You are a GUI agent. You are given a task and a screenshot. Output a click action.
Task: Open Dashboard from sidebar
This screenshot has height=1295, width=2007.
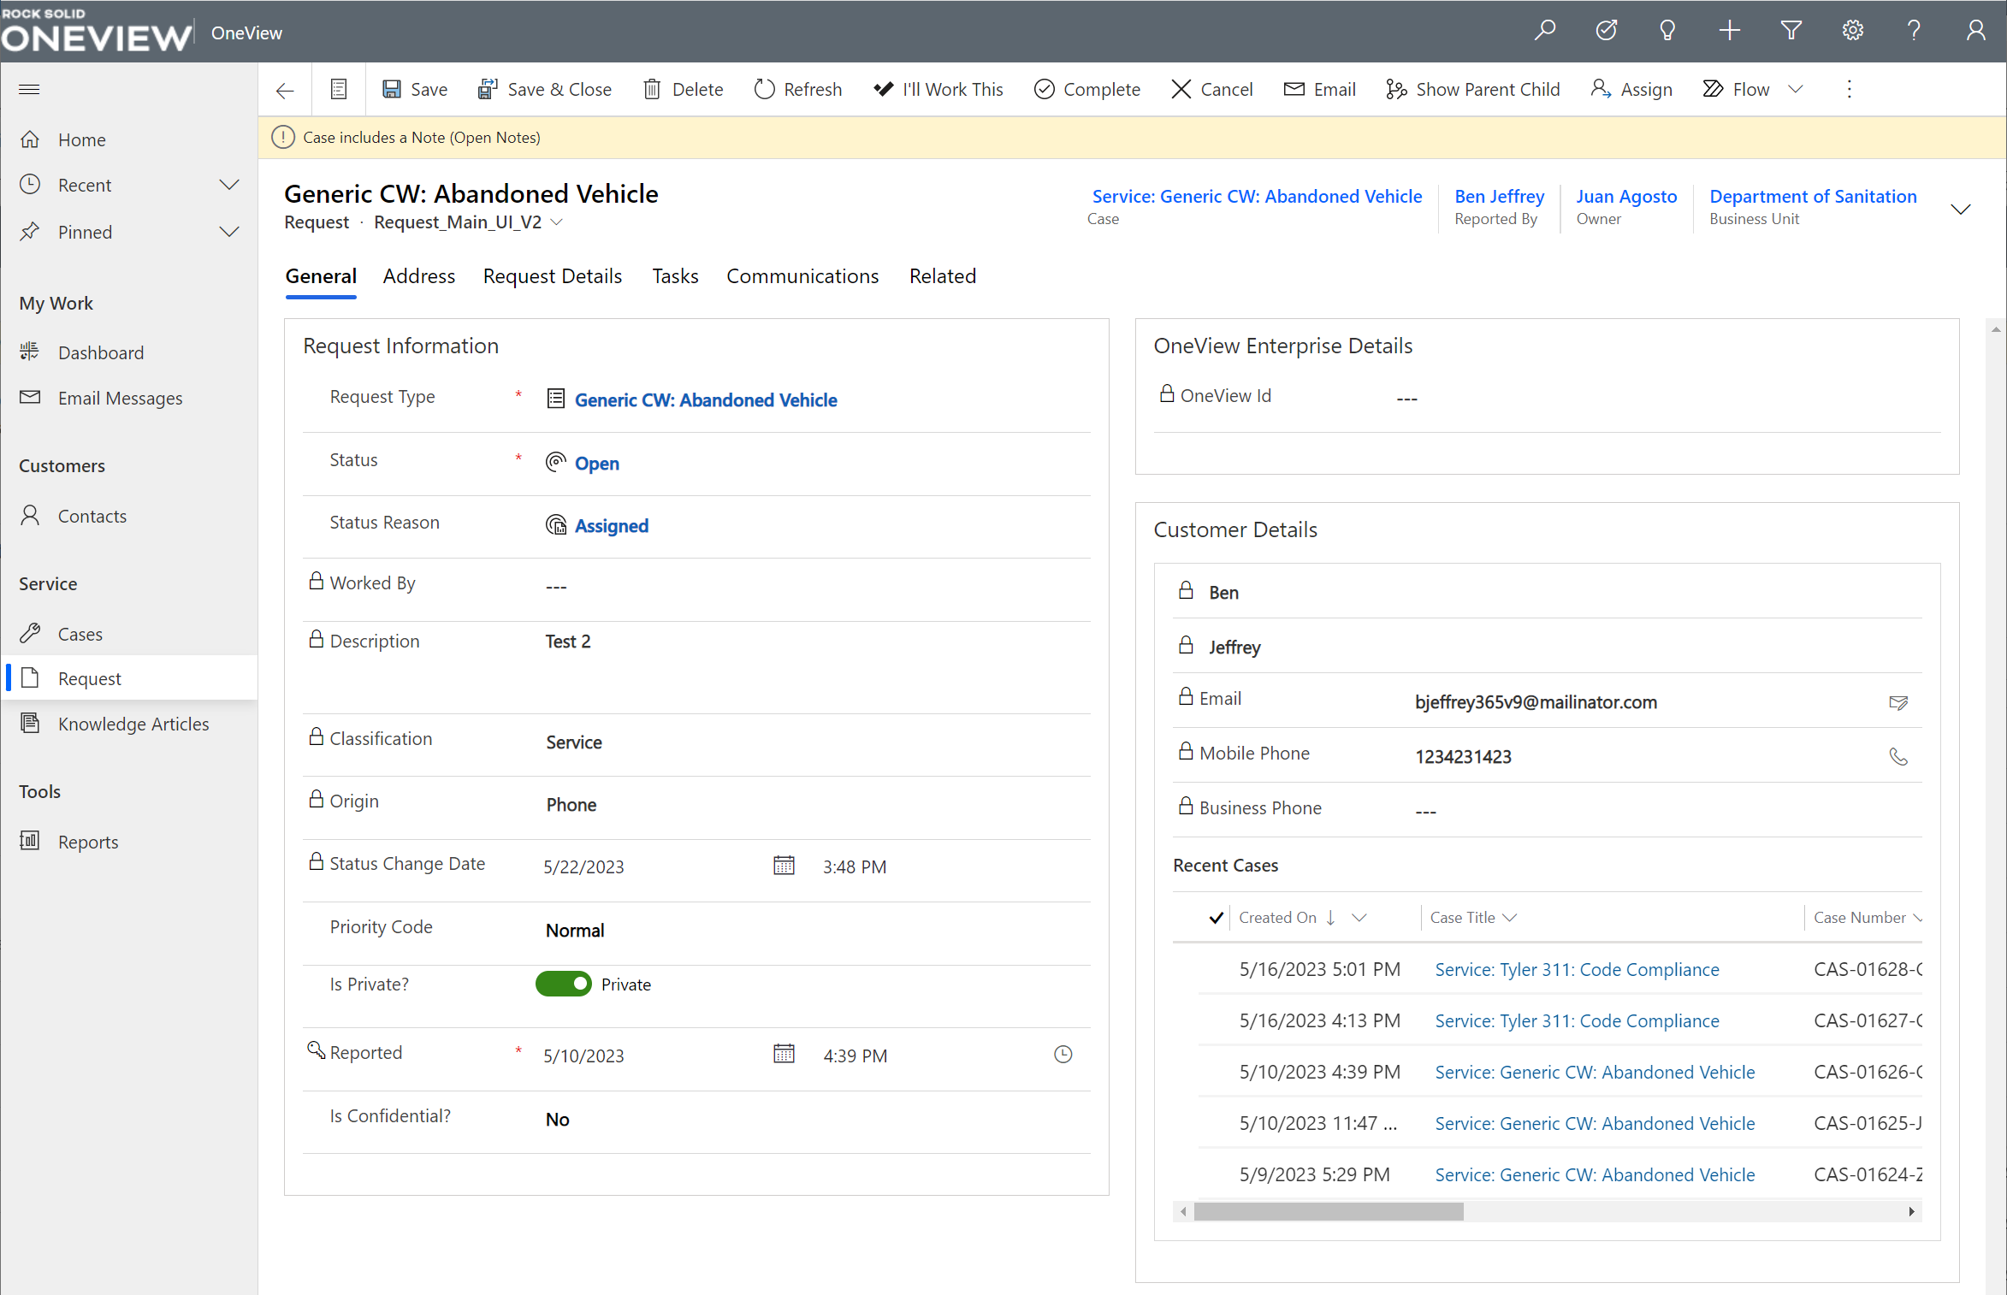[x=128, y=352]
